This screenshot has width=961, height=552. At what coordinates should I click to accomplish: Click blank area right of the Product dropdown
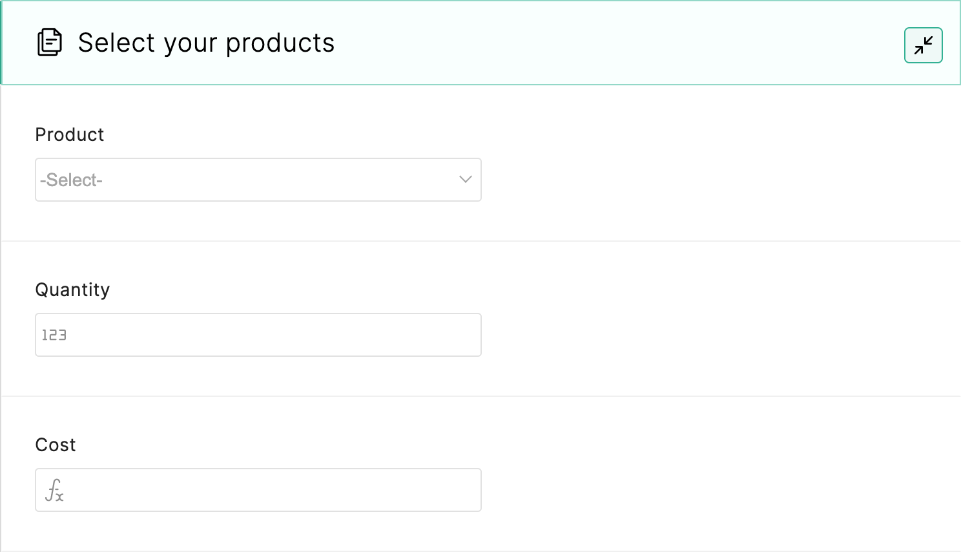(x=710, y=180)
